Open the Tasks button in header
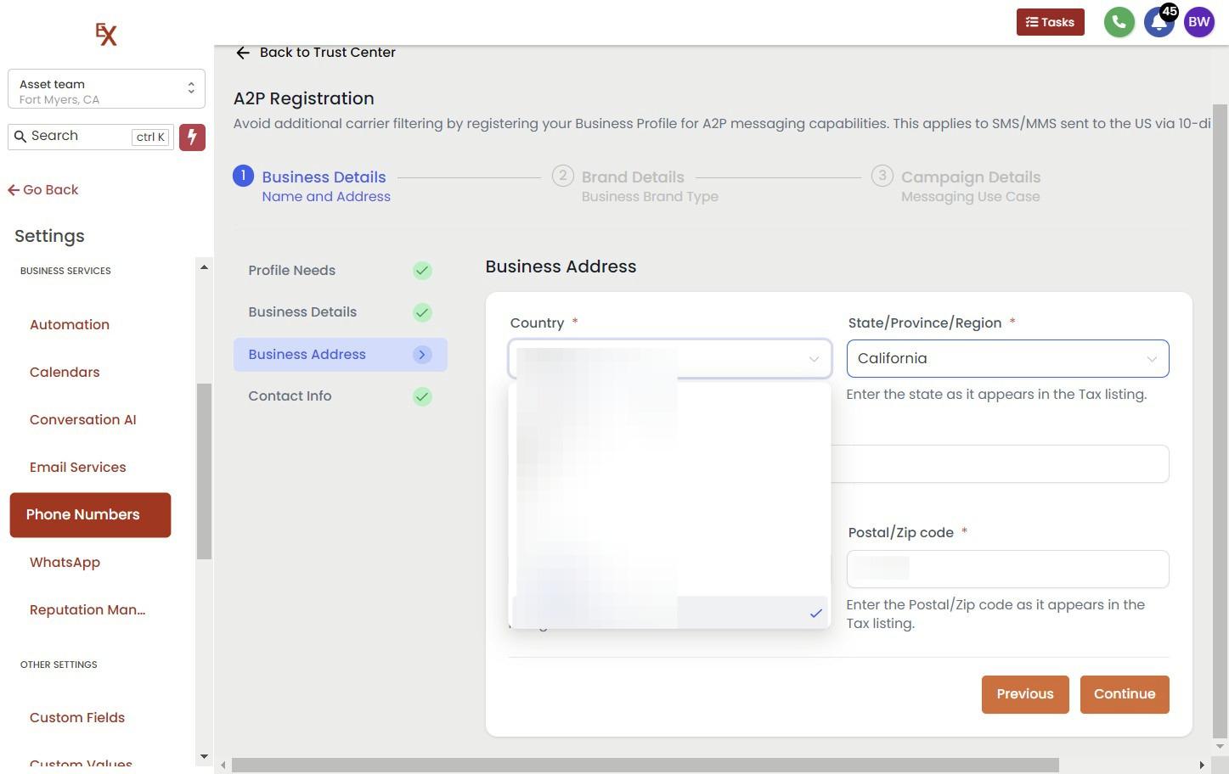 pos(1050,23)
